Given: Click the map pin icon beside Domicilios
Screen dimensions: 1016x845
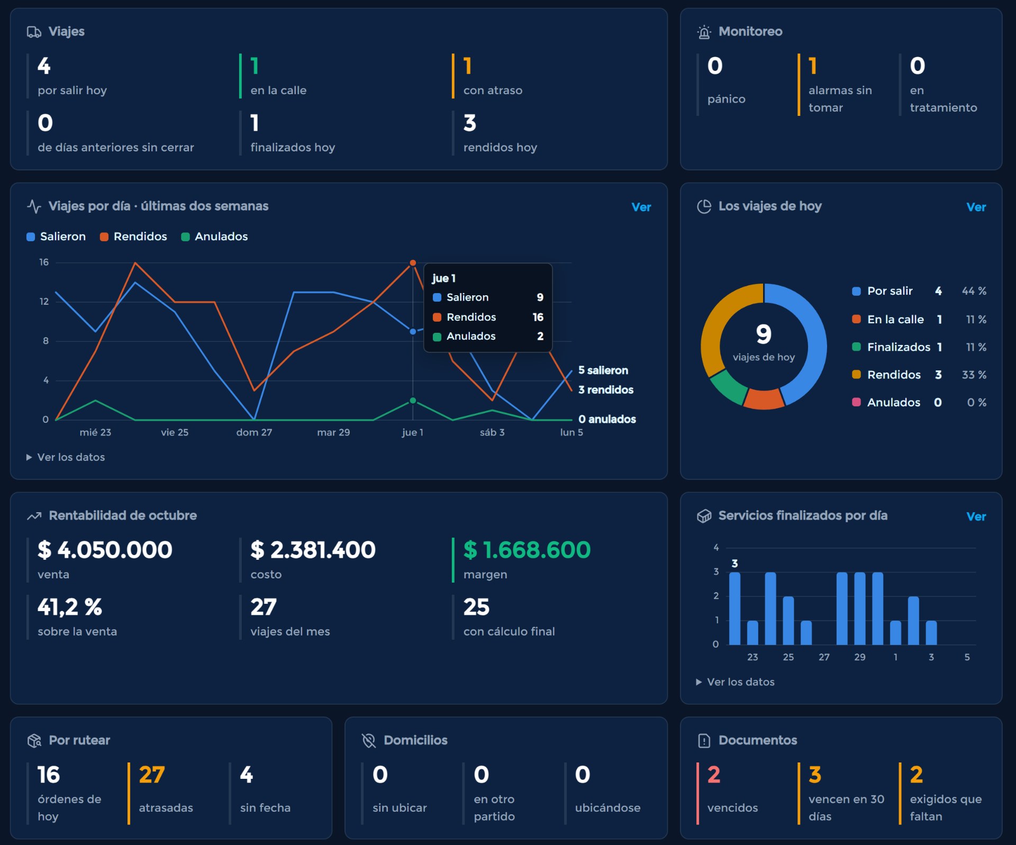Looking at the screenshot, I should click(x=369, y=741).
